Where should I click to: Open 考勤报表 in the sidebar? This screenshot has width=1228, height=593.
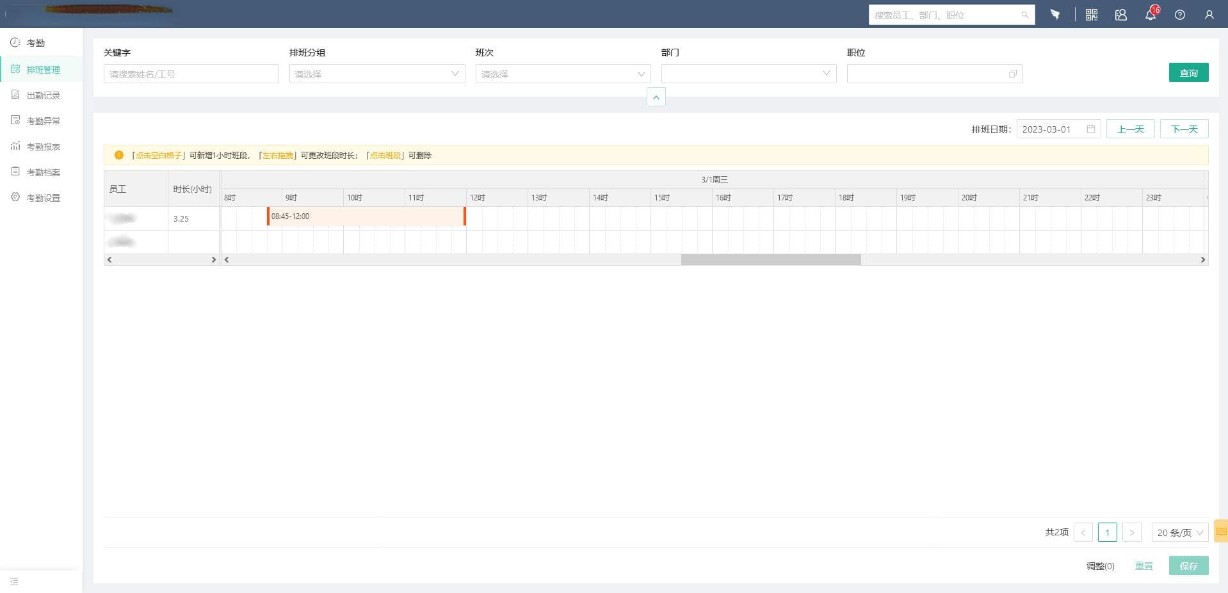click(42, 146)
